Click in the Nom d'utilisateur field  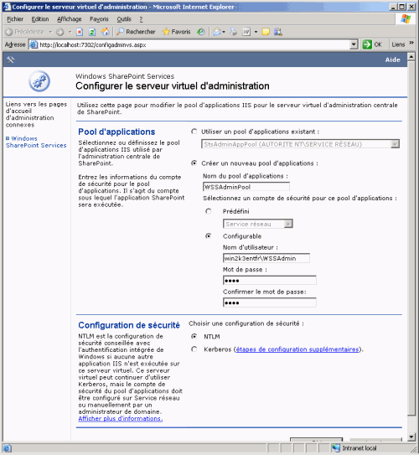click(266, 258)
